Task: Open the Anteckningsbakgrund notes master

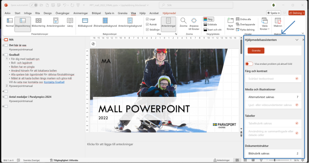Action: coord(130,23)
